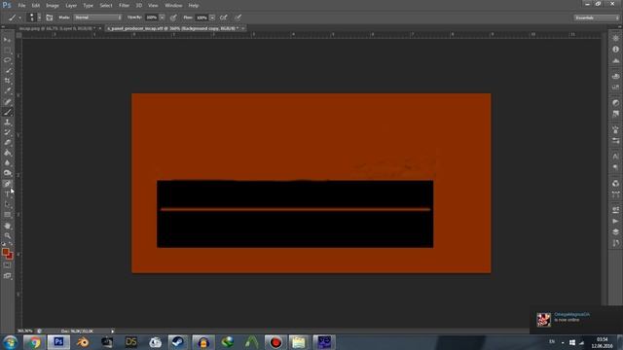The width and height of the screenshot is (623, 350).
Task: Toggle Quick Mask mode
Action: 7,265
